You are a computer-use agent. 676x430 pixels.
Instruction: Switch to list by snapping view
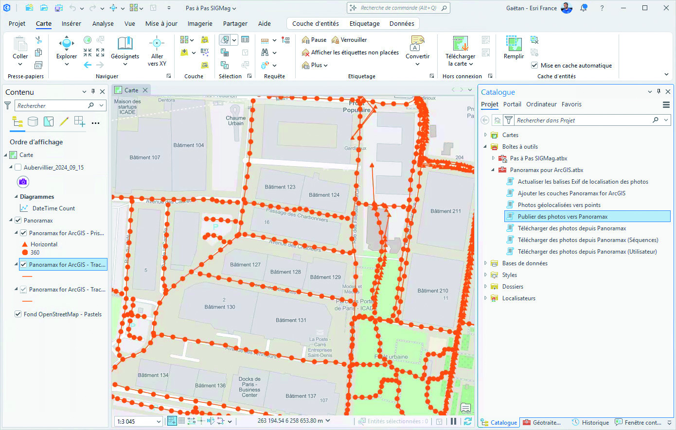point(80,122)
